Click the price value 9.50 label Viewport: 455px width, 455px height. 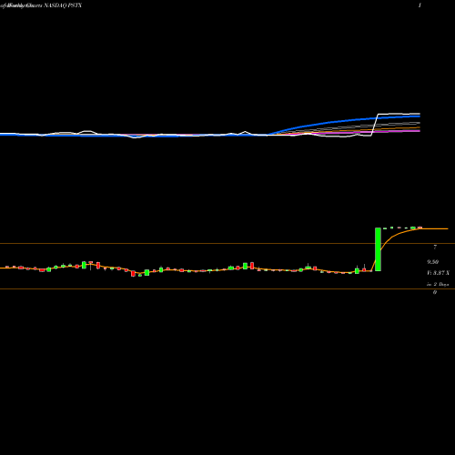433,262
